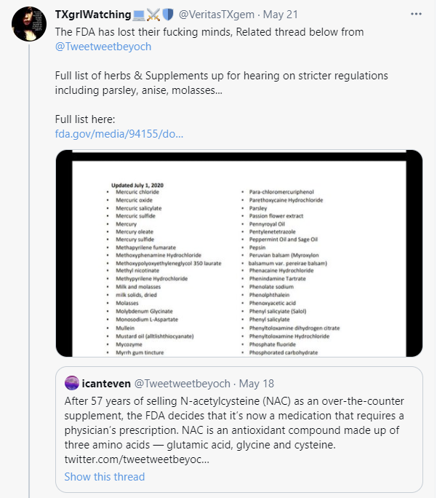Click the icanteven display name in quote
Screen dimensions: 437x498
click(x=106, y=384)
